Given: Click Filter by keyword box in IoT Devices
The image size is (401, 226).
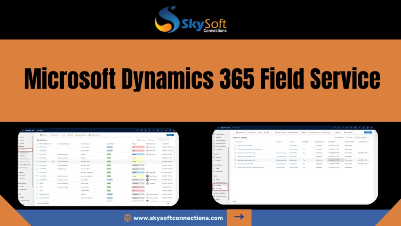Looking at the screenshot, I should click(362, 138).
